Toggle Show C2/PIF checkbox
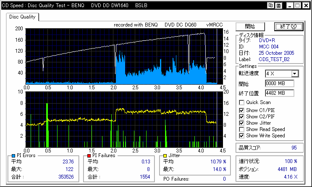 [x=241, y=117]
